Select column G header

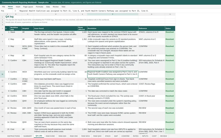pyautogui.click(x=151, y=14)
